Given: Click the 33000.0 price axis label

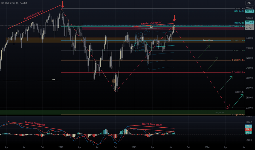Looking at the screenshot, I should coord(250,48).
